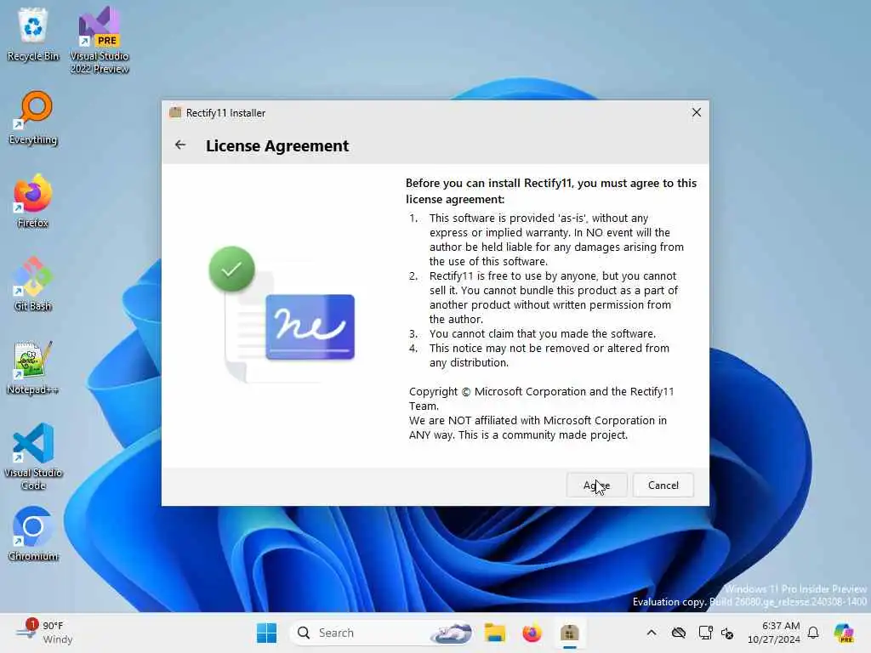Open the clock showing 6:37 AM
This screenshot has height=653, width=871.
coord(773,633)
